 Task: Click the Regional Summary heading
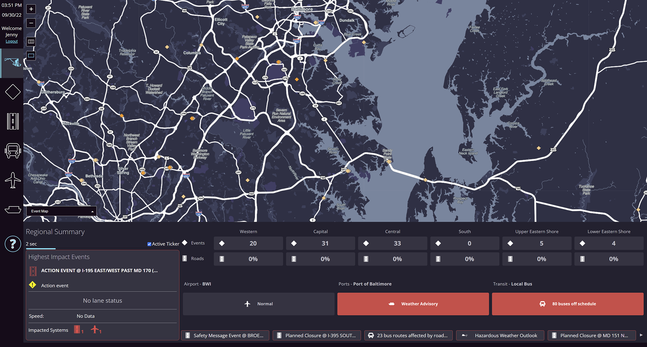(x=55, y=232)
